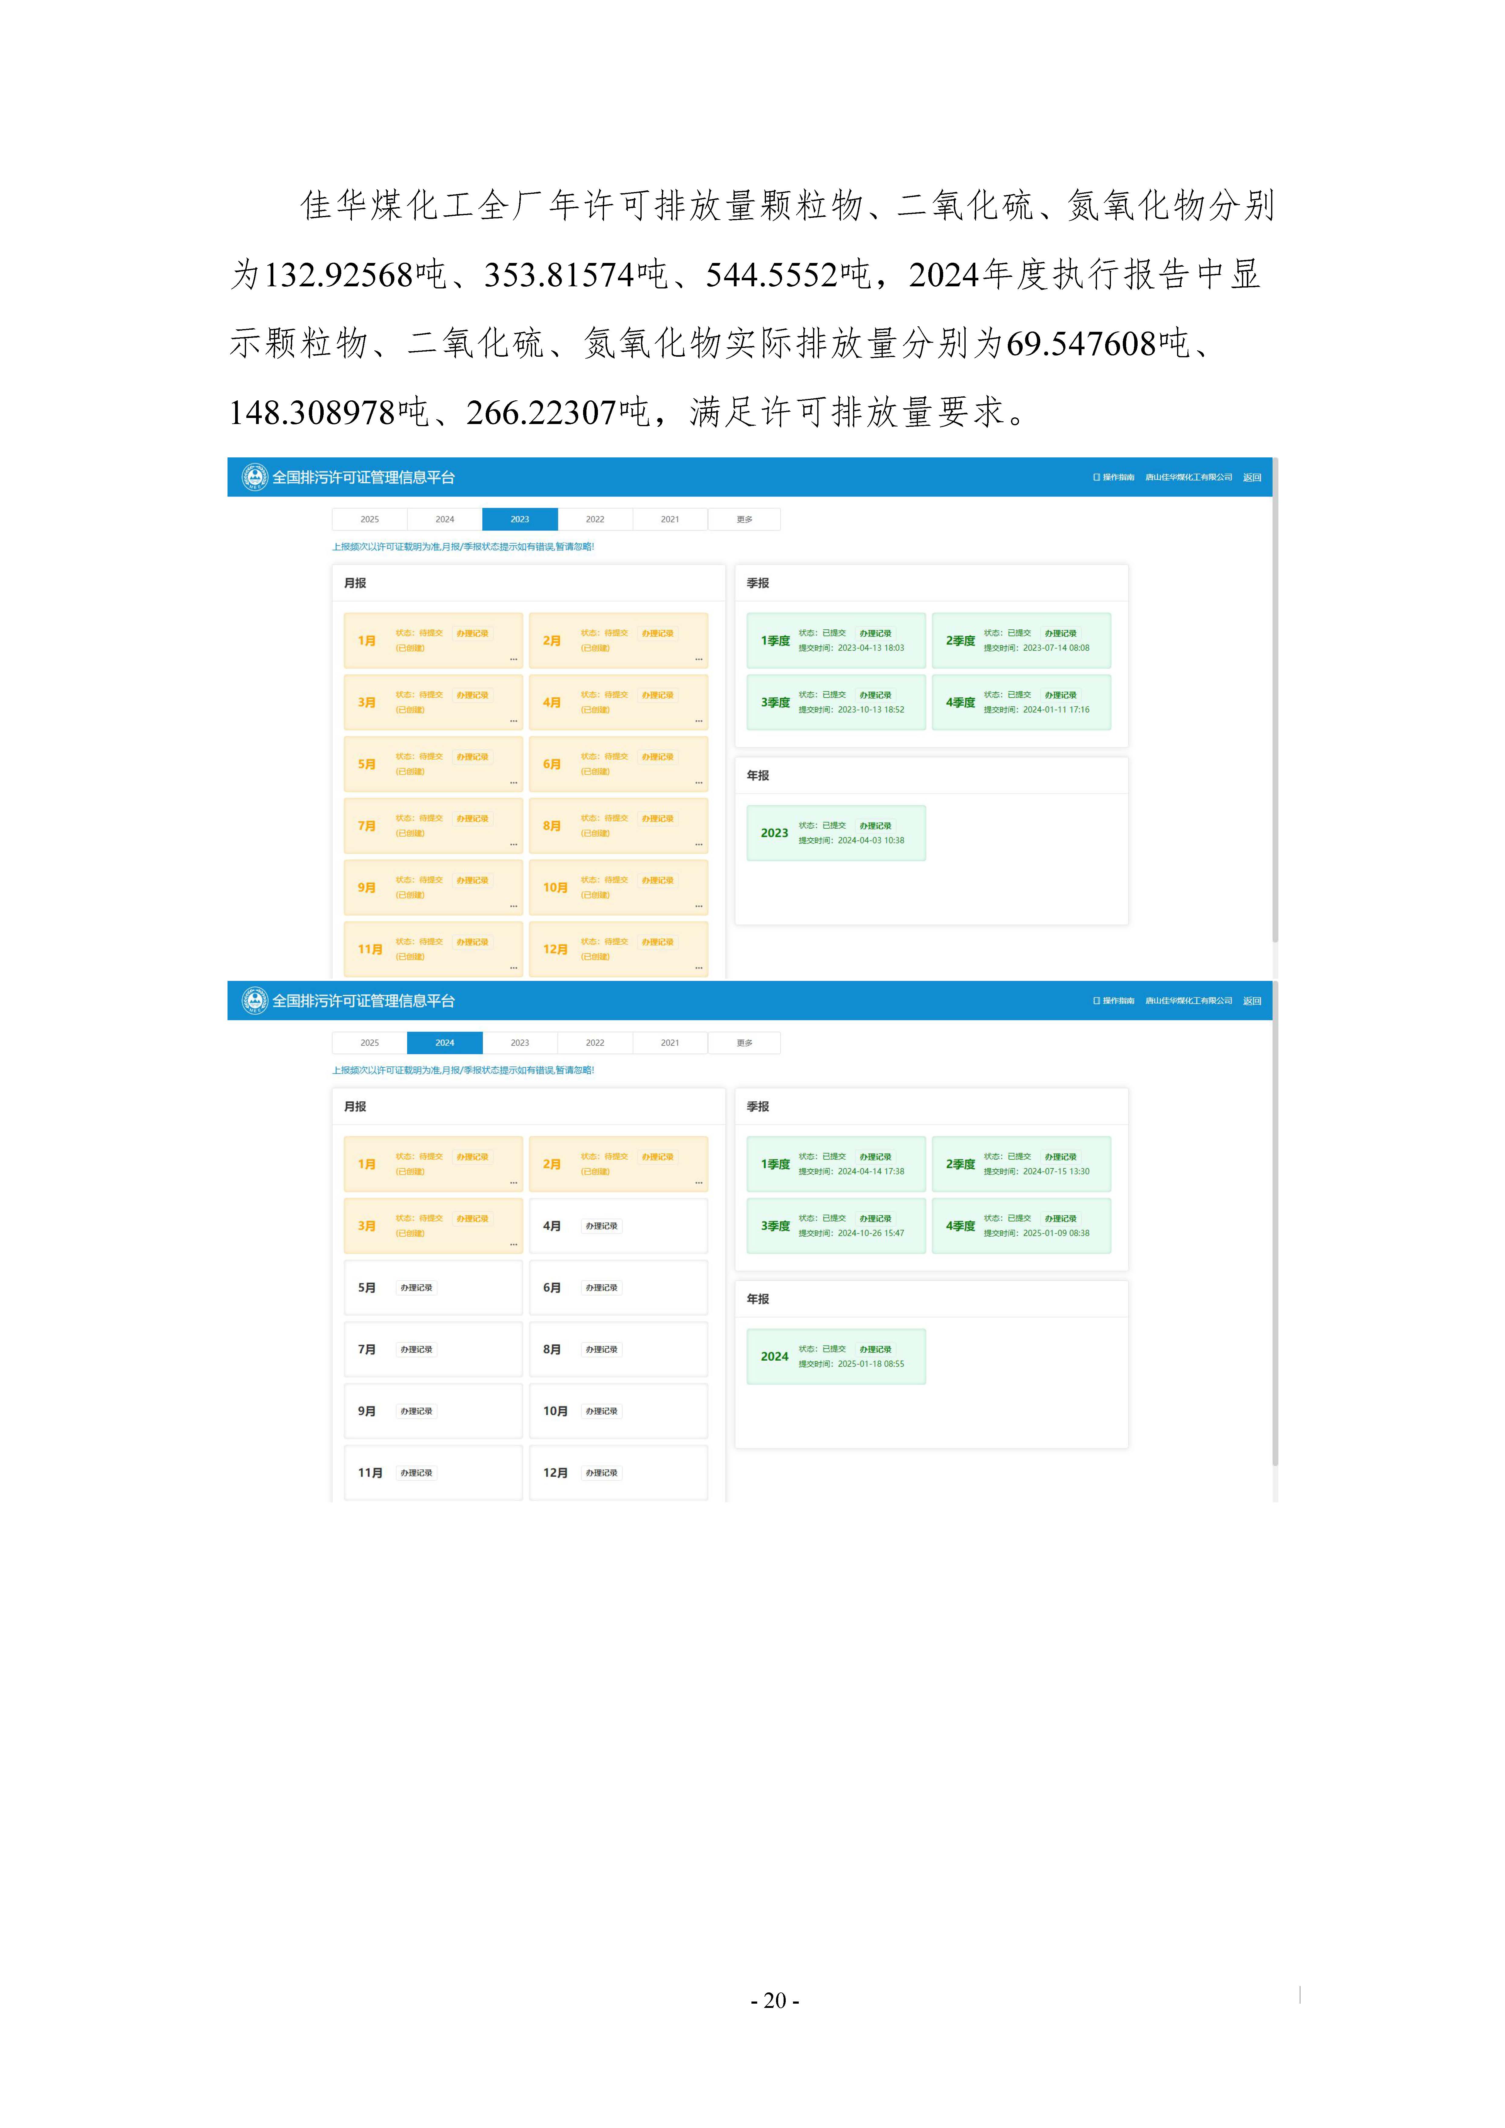Open the 7月 monthly card in 2024 view
Image resolution: width=1505 pixels, height=2128 pixels.
433,1349
